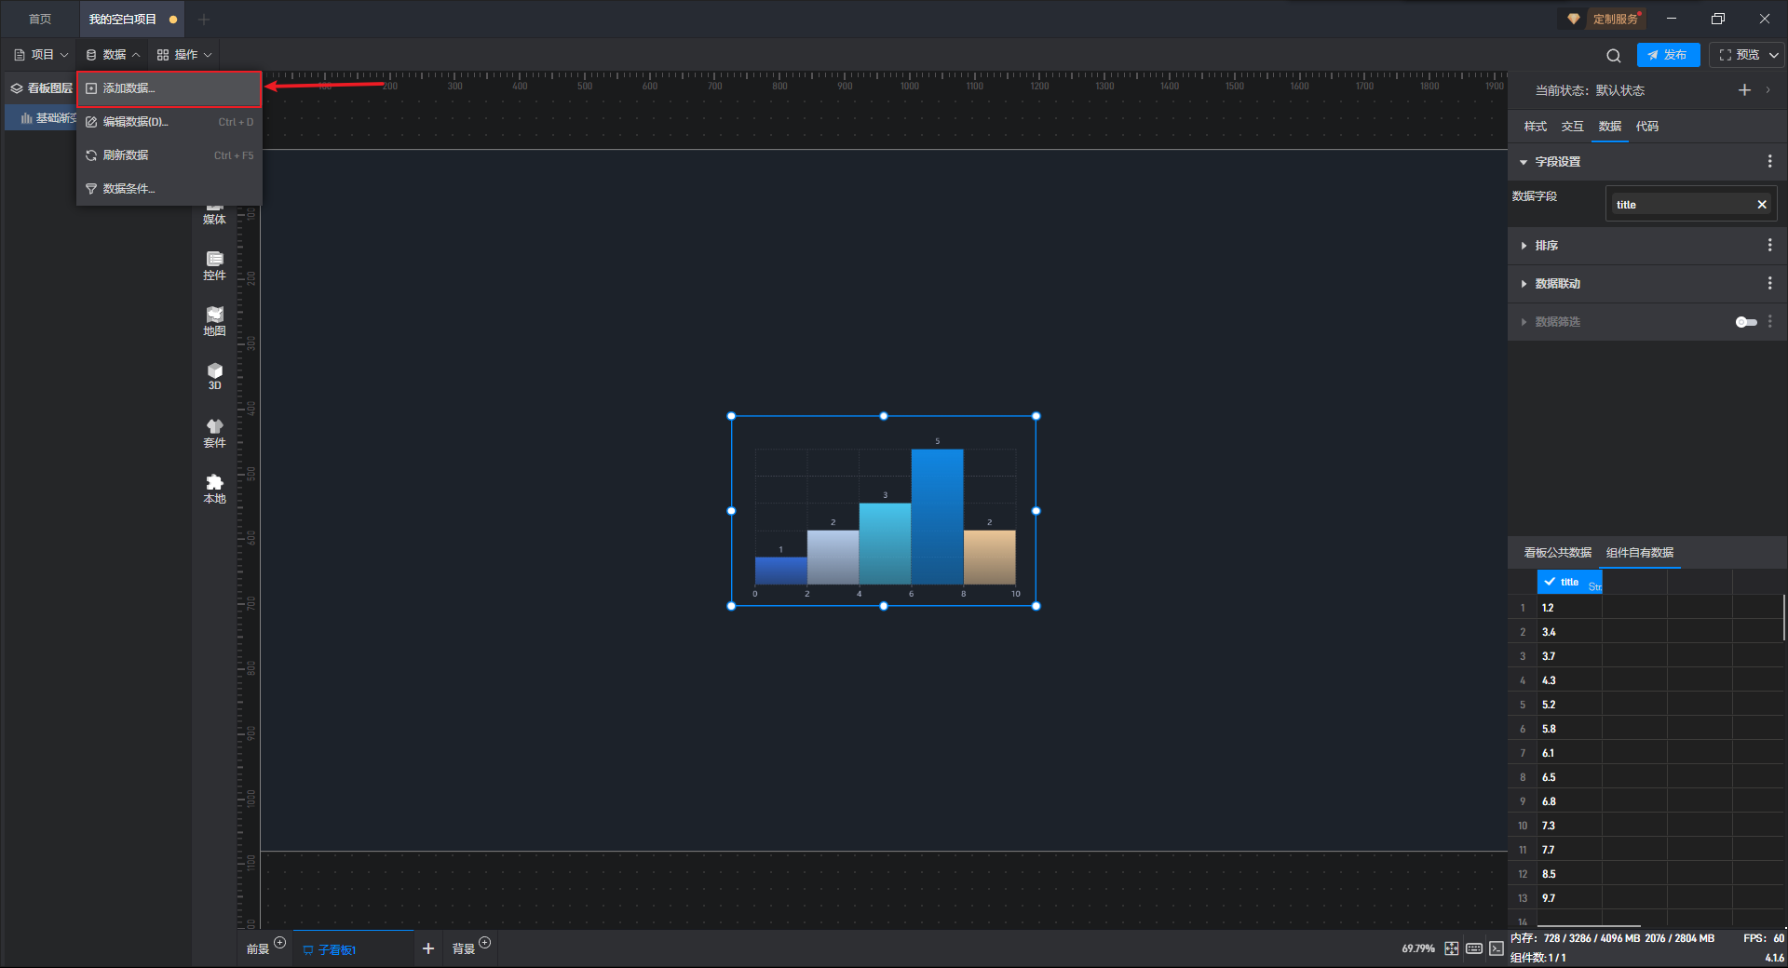Select the 背景 background layer
Viewport: 1788px width, 968px height.
[x=463, y=949]
